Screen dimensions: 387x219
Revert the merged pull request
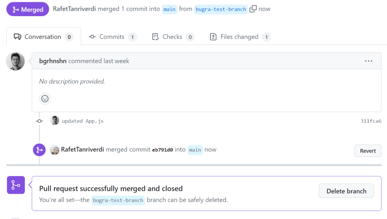(368, 151)
